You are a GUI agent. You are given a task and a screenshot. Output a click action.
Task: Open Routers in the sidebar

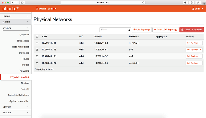pyautogui.click(x=25, y=83)
